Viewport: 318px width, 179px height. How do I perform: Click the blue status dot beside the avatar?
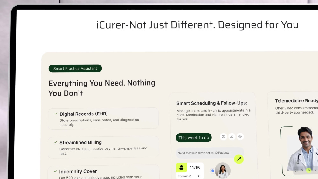[x=213, y=171]
